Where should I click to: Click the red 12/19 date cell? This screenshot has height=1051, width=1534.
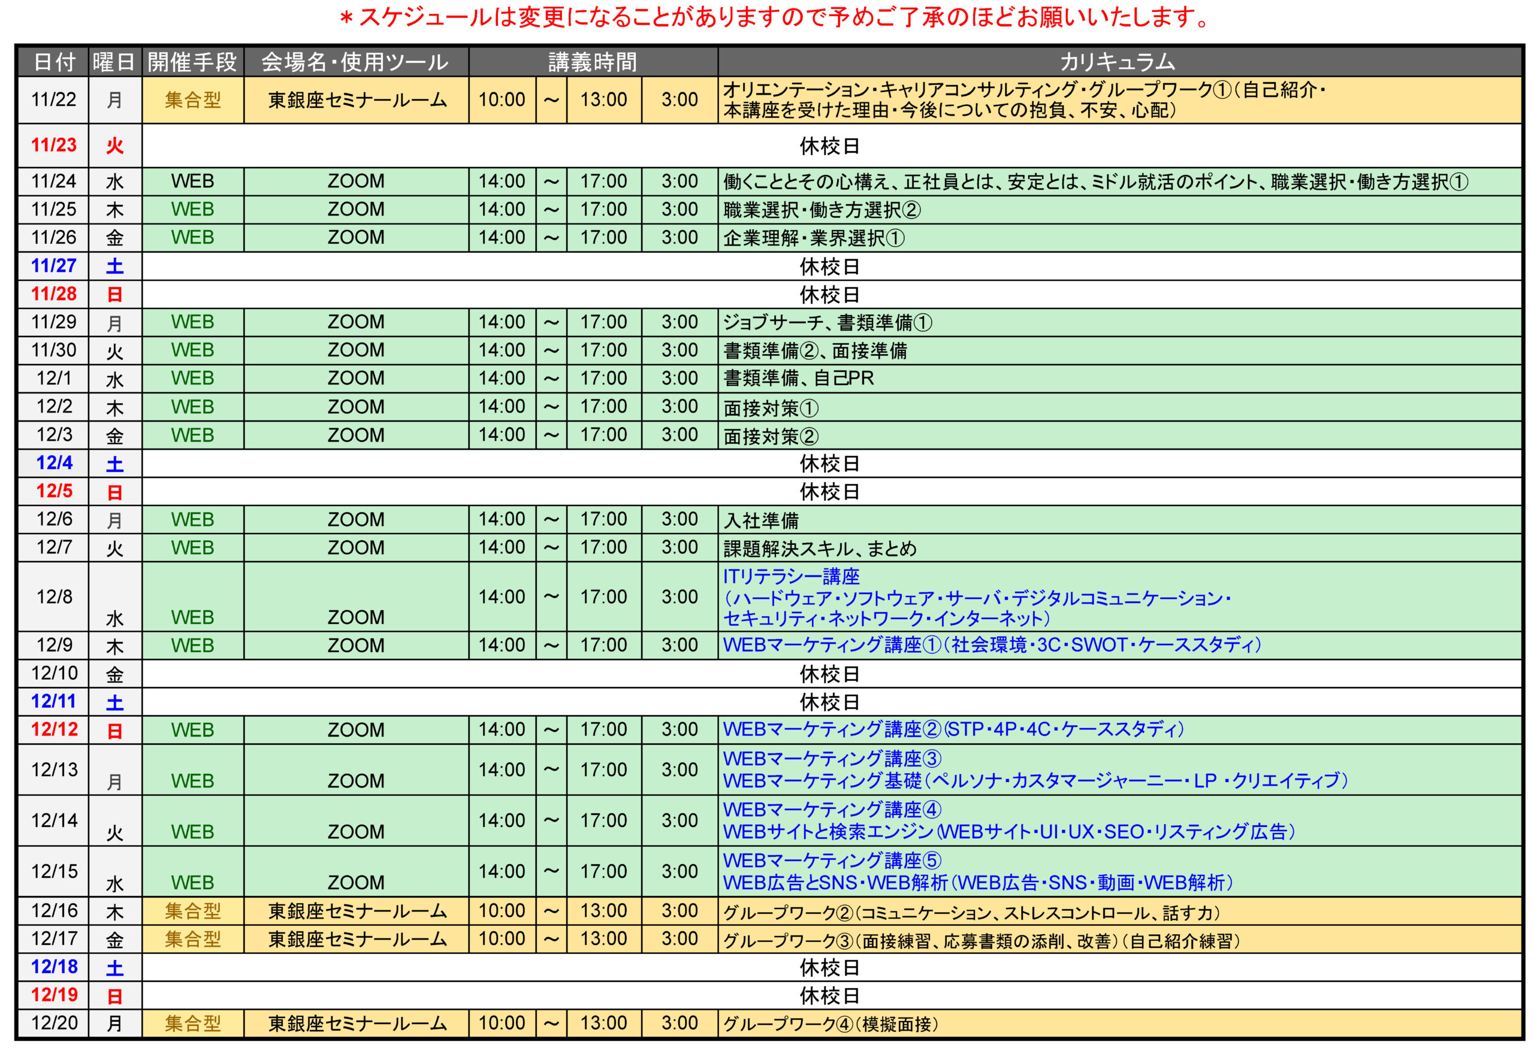(x=53, y=995)
